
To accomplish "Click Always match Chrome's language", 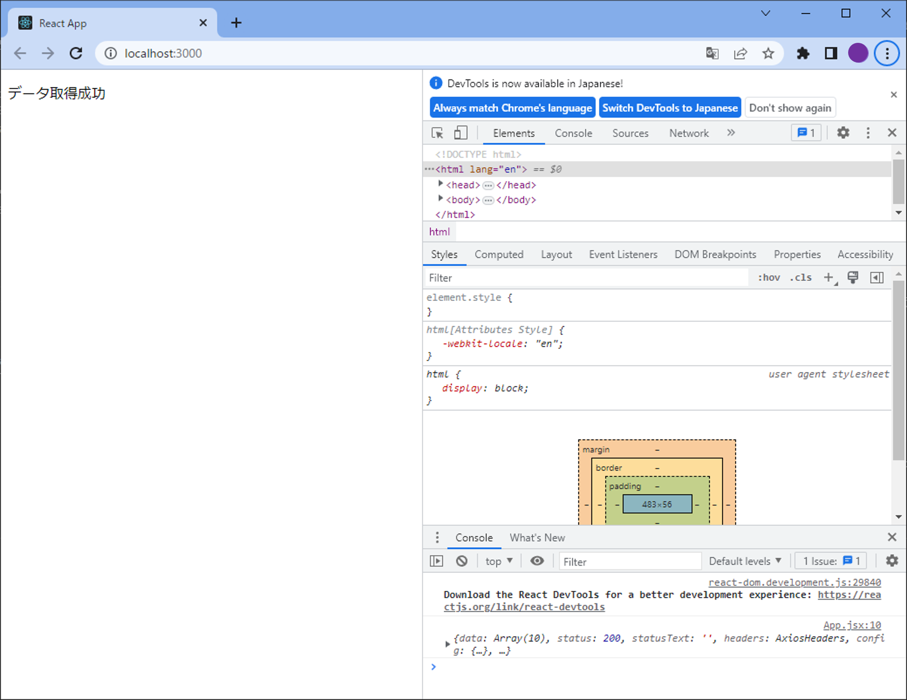I will click(512, 108).
